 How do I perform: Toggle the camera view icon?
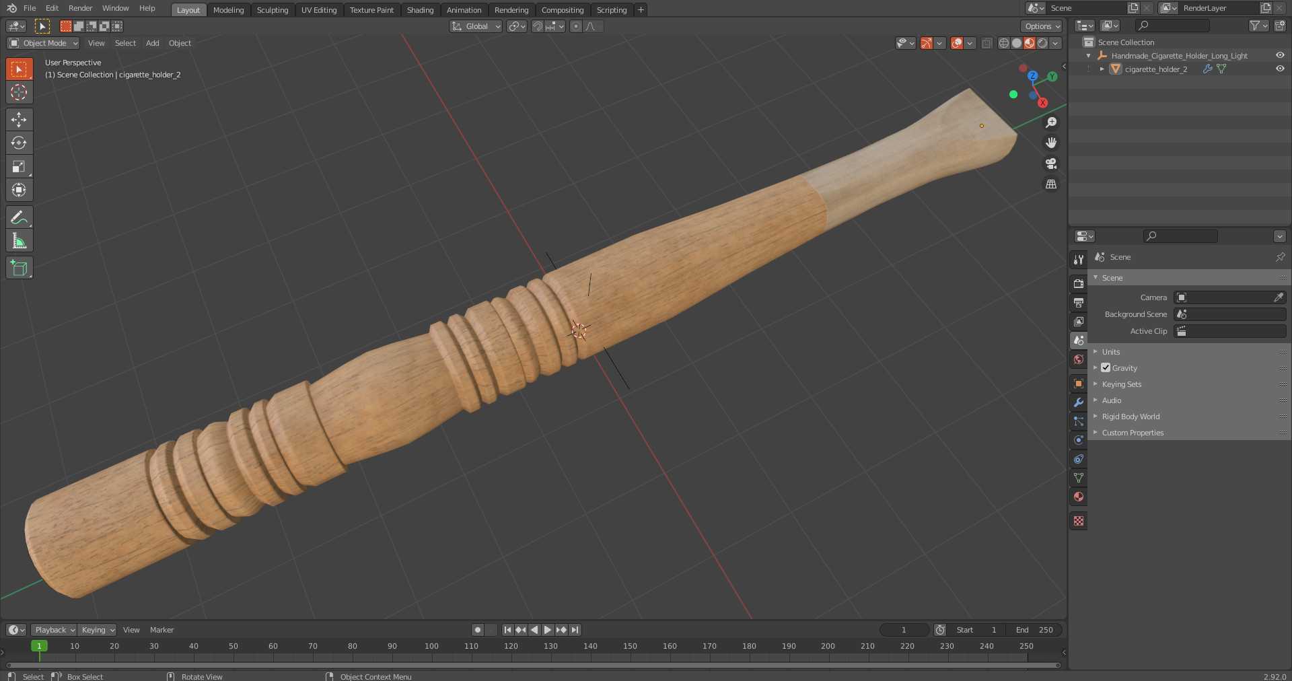point(1051,164)
